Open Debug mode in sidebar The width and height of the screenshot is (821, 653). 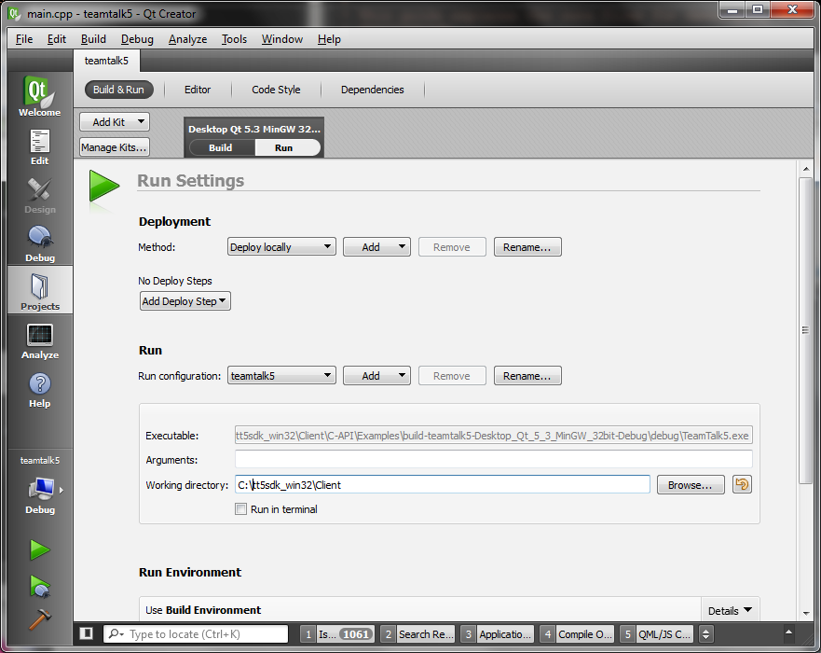click(x=39, y=243)
